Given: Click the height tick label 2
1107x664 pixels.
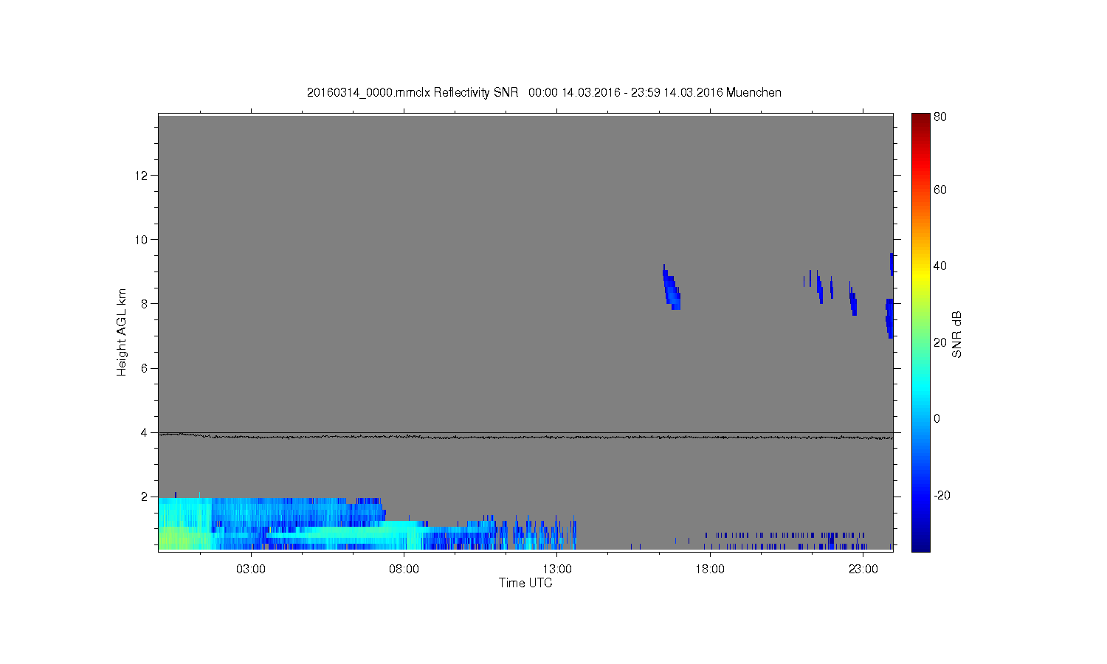Looking at the screenshot, I should coord(145,497).
